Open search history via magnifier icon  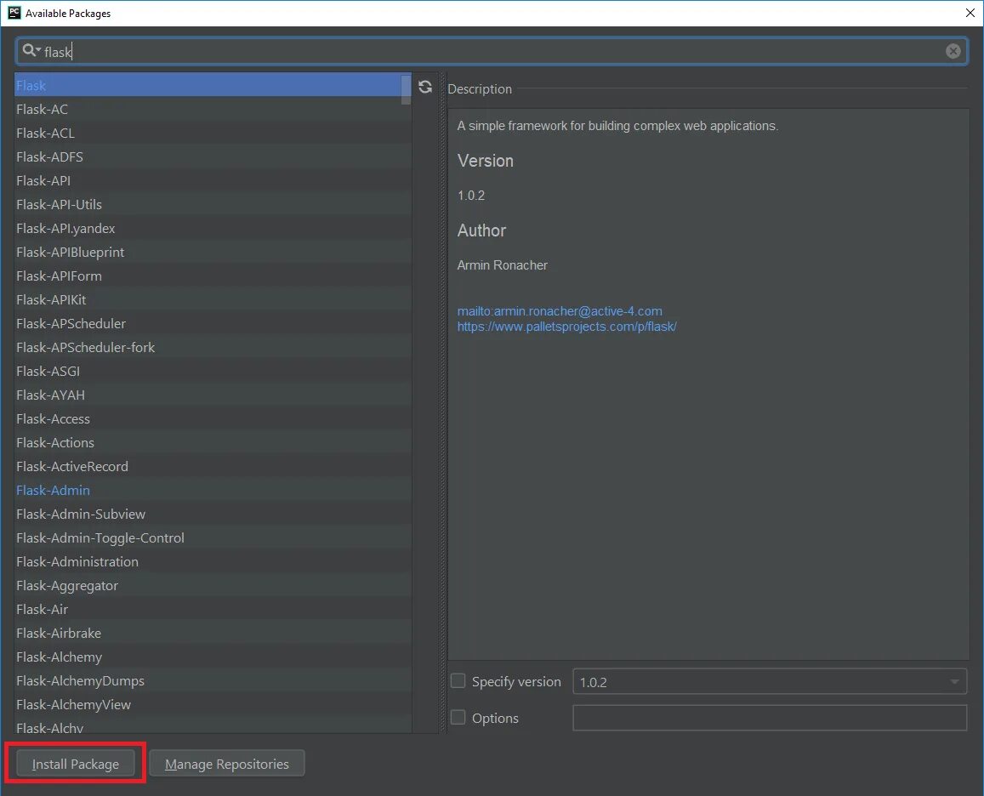tap(31, 50)
